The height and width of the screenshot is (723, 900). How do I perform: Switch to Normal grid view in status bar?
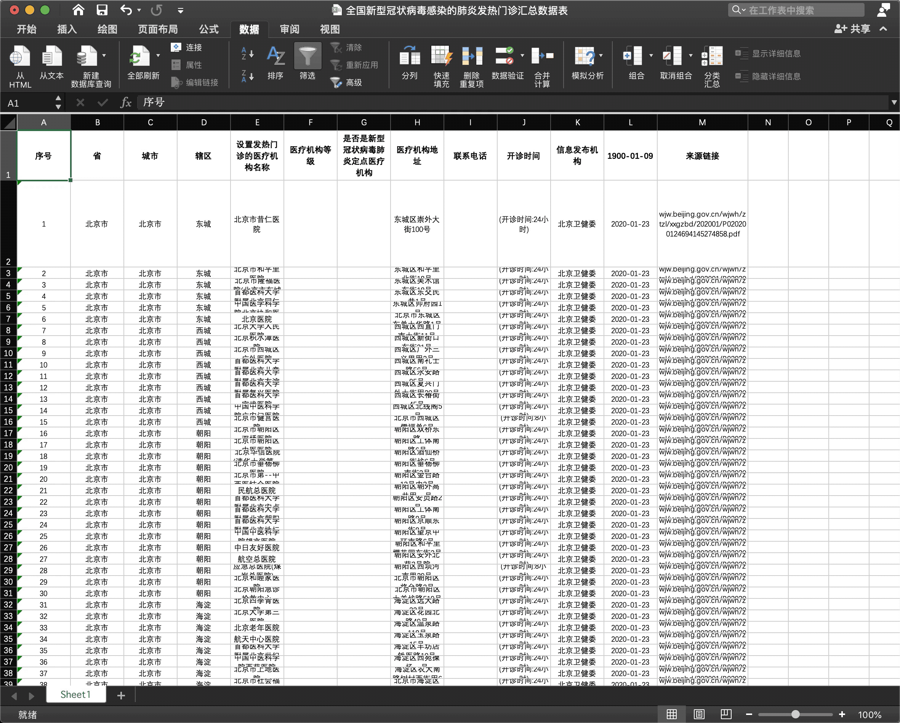[x=672, y=714]
